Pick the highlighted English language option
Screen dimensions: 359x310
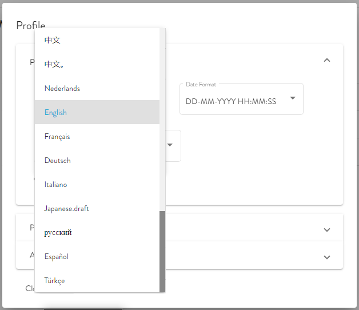56,113
